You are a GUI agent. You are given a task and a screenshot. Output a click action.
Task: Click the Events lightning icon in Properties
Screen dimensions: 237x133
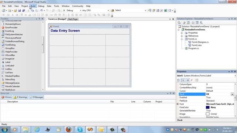point(192,80)
